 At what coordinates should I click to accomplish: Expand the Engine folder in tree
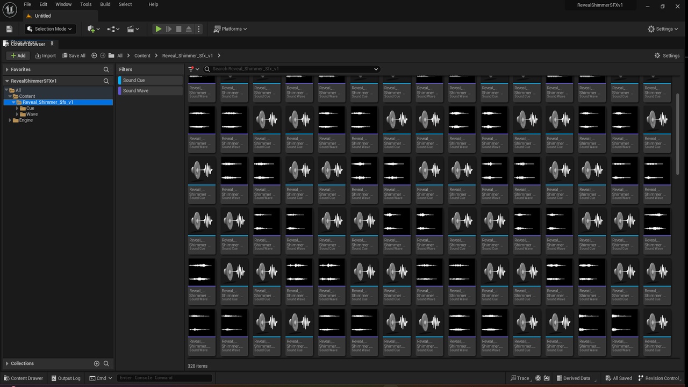tap(10, 120)
